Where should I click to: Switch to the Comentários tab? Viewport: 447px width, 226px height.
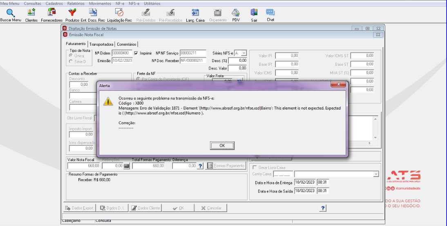pyautogui.click(x=127, y=44)
